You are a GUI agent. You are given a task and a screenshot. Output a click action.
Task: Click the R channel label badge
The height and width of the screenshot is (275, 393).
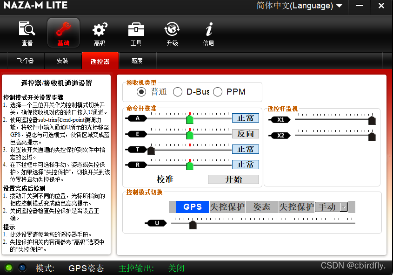coord(137,165)
